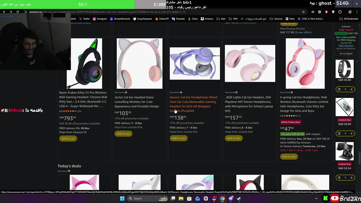Open the Arabic services guide bookmark
Screen dimensions: 361x203
click(x=253, y=19)
